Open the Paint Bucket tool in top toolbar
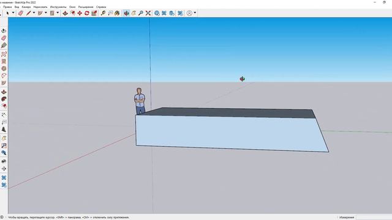 (117, 13)
